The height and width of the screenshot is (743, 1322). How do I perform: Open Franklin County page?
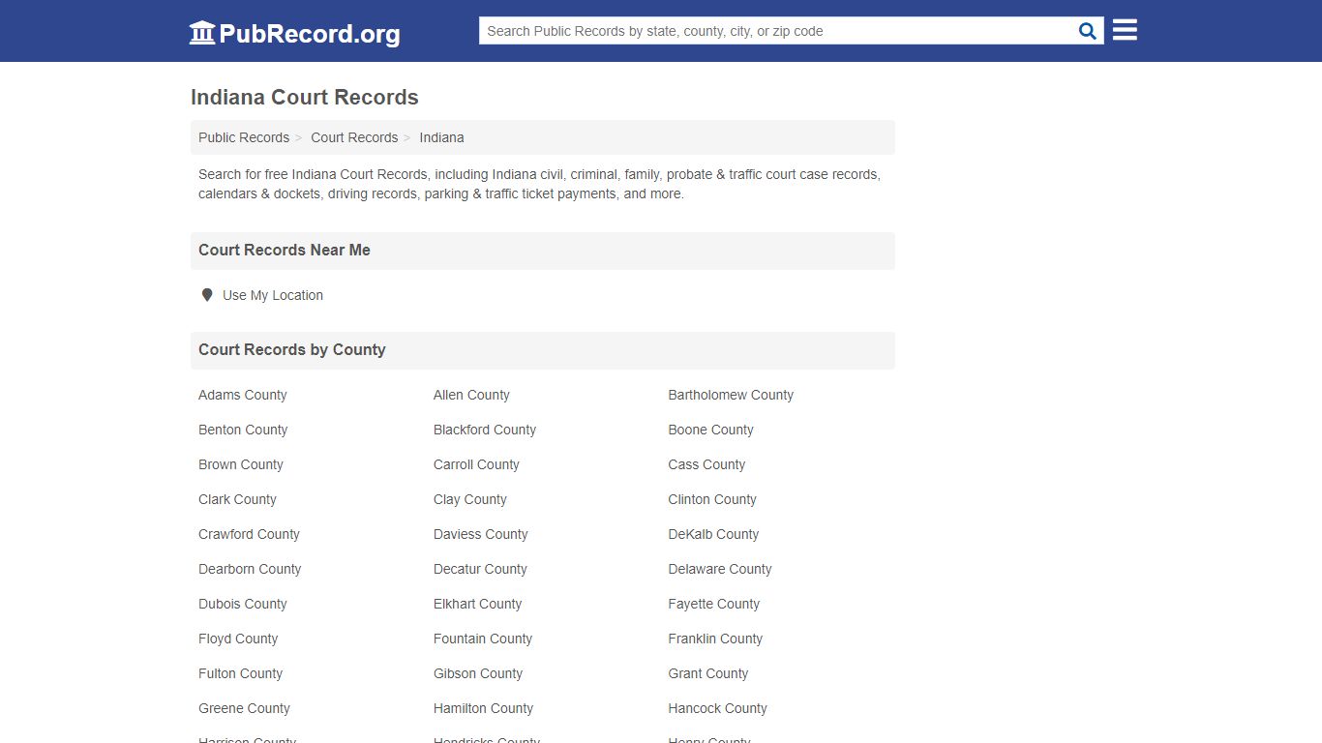click(x=715, y=639)
